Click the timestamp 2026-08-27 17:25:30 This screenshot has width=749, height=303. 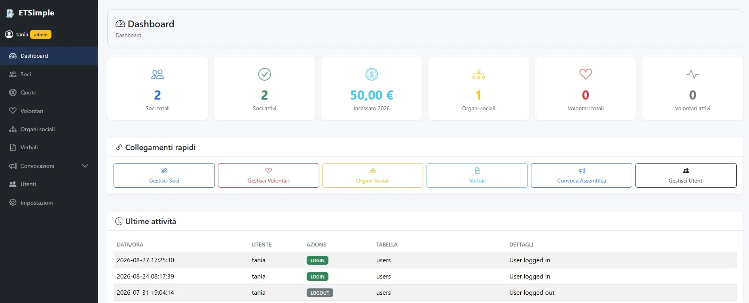[x=145, y=260]
